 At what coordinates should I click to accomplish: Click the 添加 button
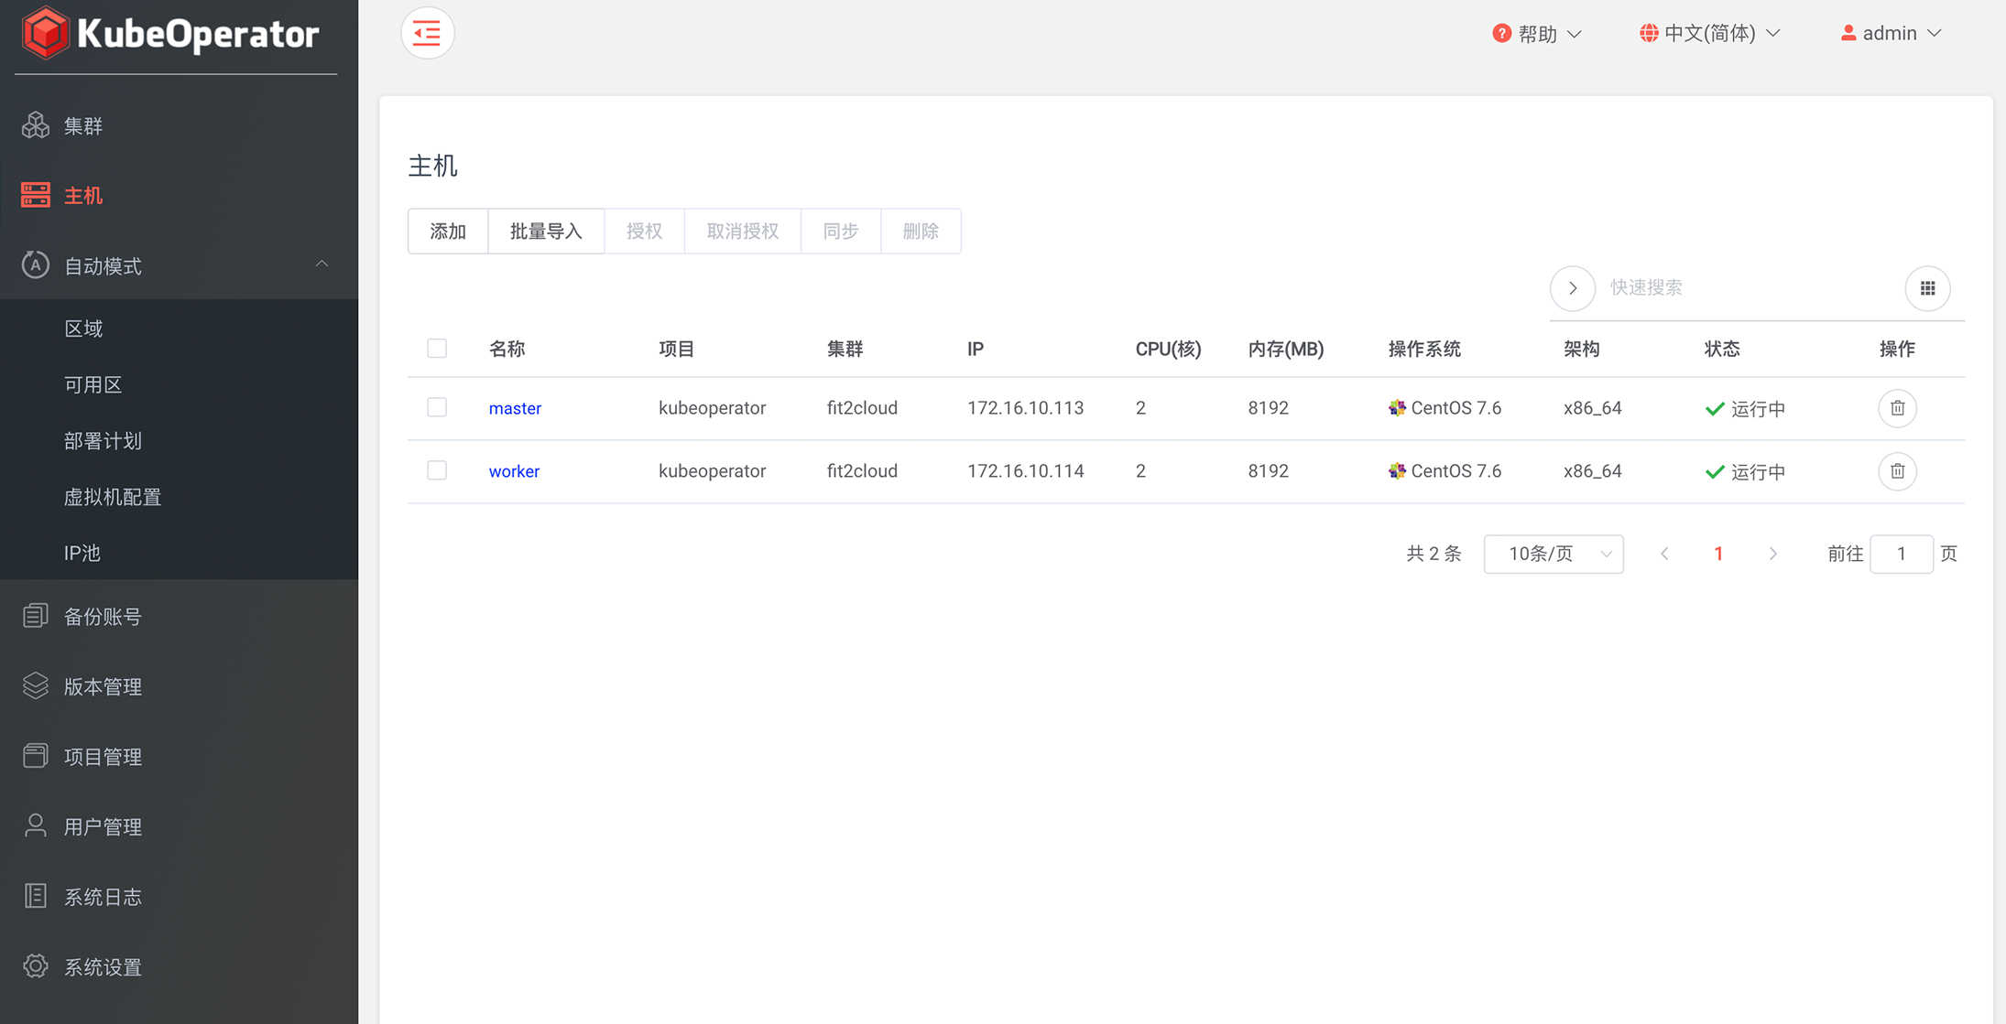[448, 232]
